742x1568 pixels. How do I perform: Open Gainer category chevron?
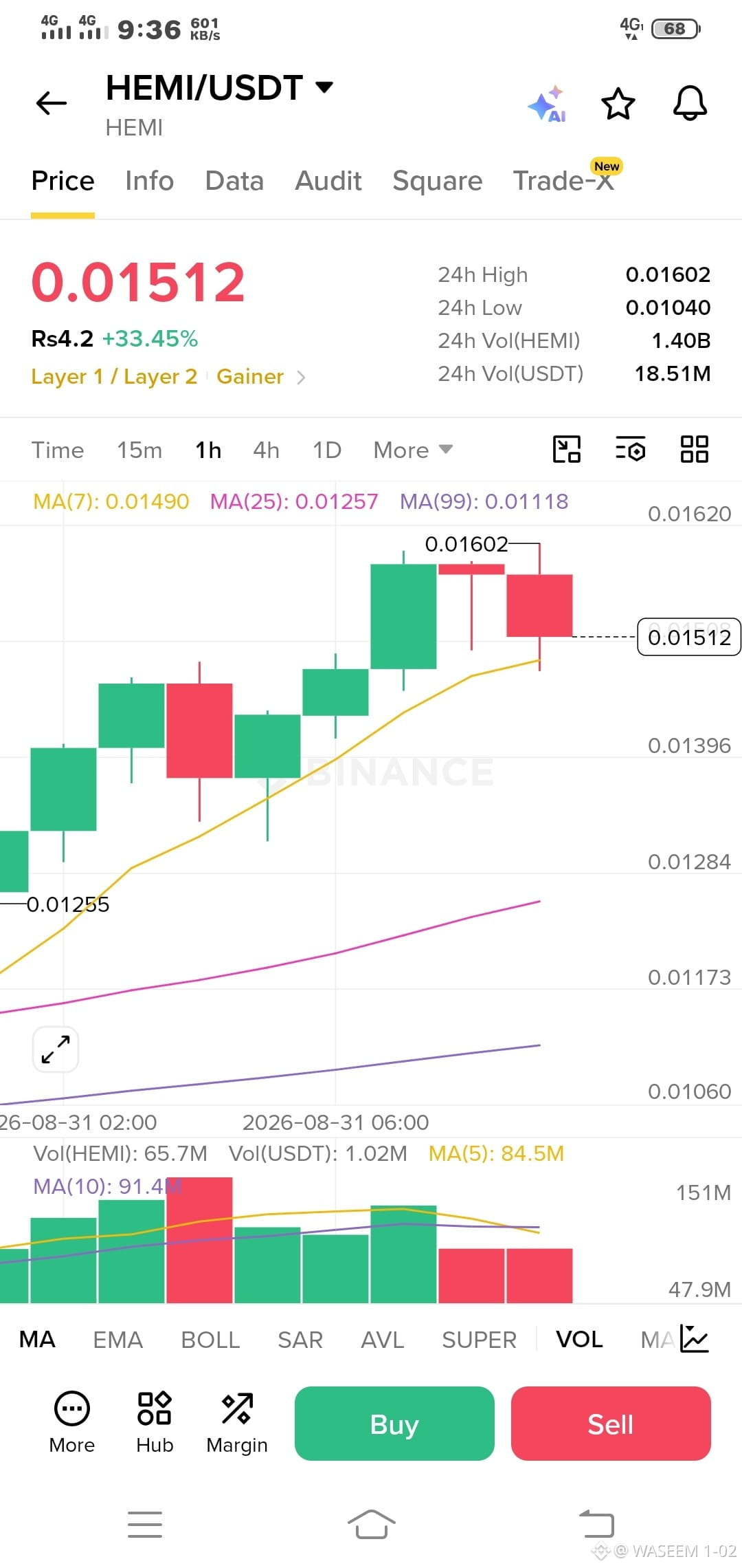coord(301,377)
